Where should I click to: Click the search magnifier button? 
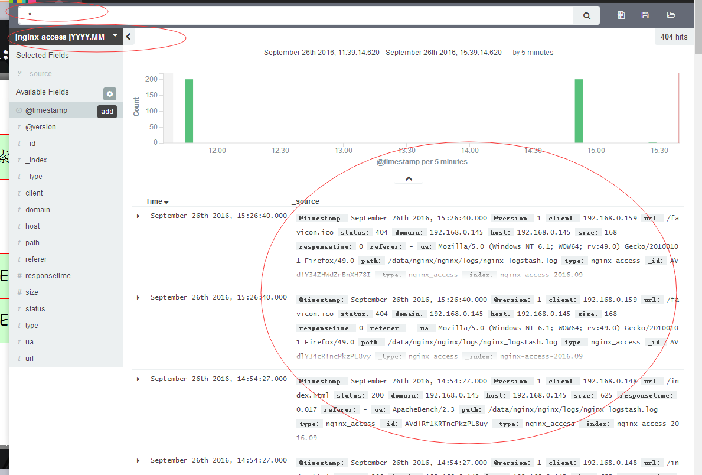click(586, 16)
